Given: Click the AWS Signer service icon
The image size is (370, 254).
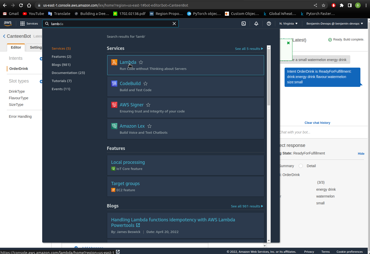Looking at the screenshot, I should (x=114, y=105).
